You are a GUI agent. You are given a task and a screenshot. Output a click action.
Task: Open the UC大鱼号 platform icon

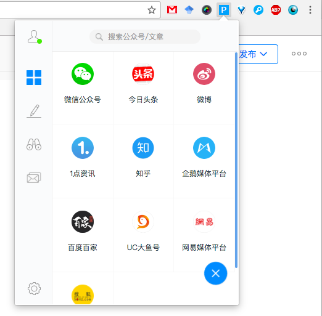(x=143, y=222)
